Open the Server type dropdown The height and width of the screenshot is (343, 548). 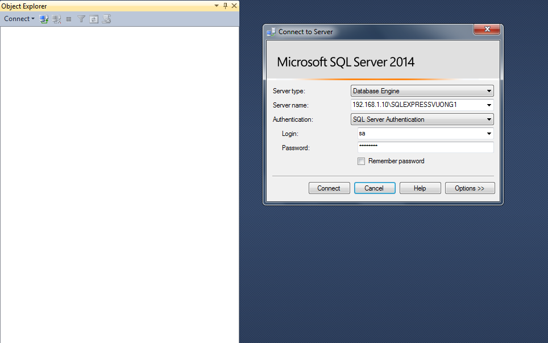422,91
